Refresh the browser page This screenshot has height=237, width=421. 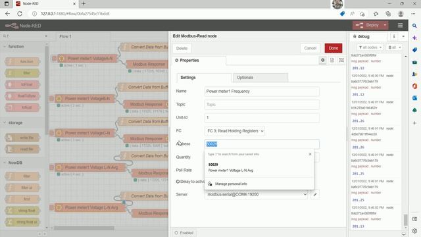pyautogui.click(x=20, y=13)
